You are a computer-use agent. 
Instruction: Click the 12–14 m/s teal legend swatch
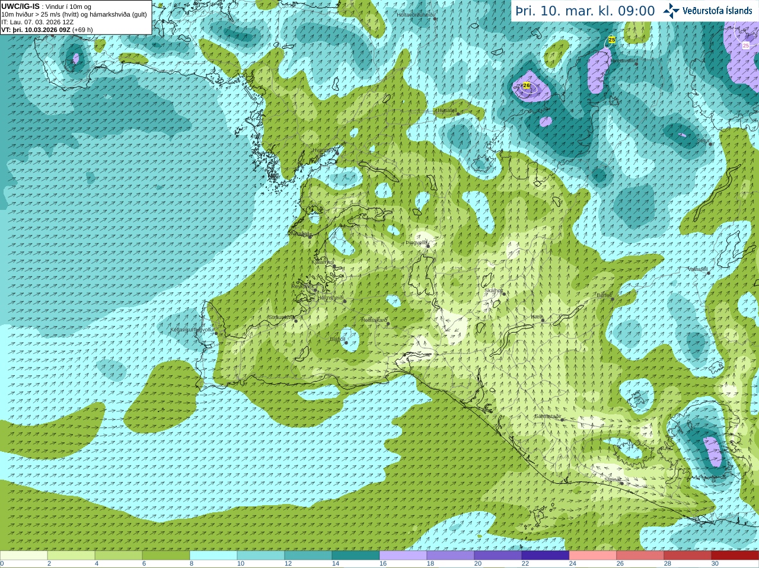coord(308,556)
